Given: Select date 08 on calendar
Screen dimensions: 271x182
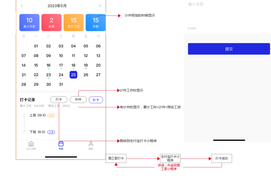Looking at the screenshot, I should point(36,56).
